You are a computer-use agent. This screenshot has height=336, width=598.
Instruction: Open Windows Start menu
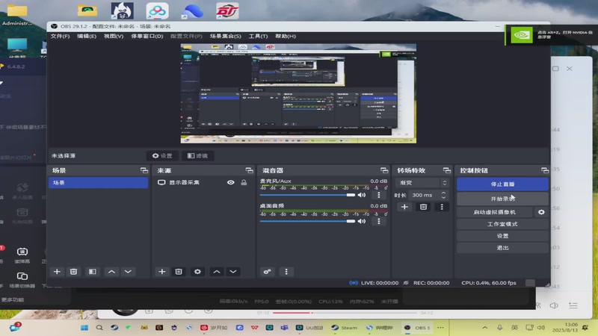click(84, 328)
